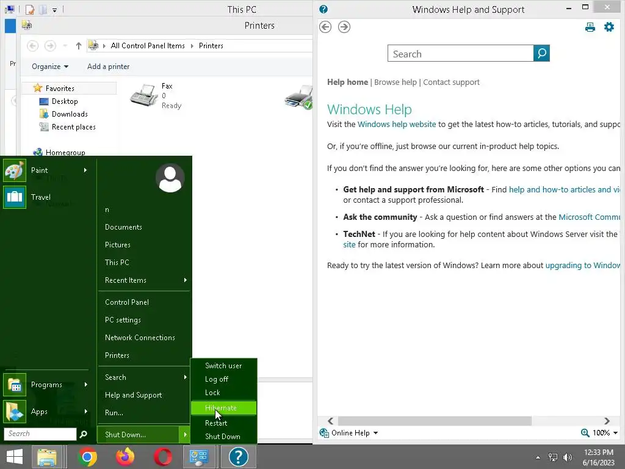Open the 100% zoom level dropdown
Image resolution: width=625 pixels, height=469 pixels.
(605, 433)
